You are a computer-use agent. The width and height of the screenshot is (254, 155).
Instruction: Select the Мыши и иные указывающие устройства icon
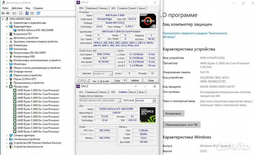(x=11, y=68)
